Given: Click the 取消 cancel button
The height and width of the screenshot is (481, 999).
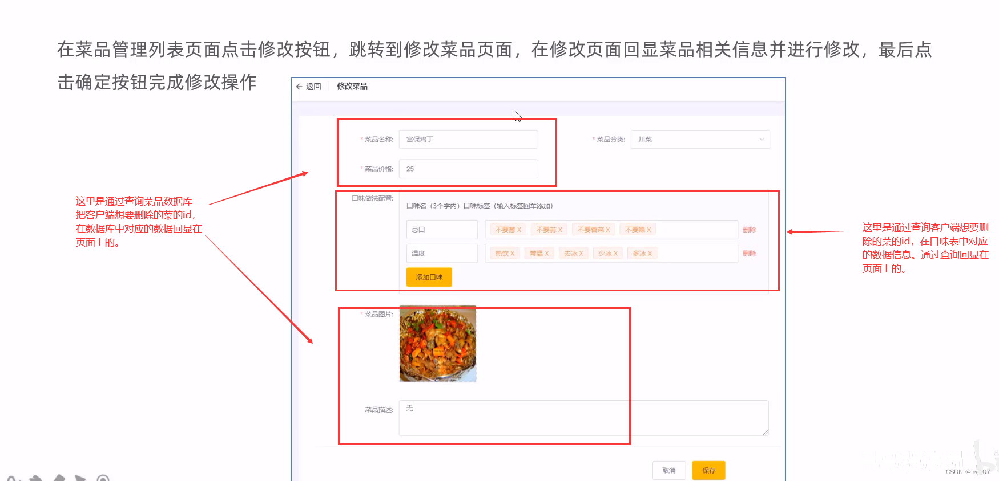Looking at the screenshot, I should [669, 470].
